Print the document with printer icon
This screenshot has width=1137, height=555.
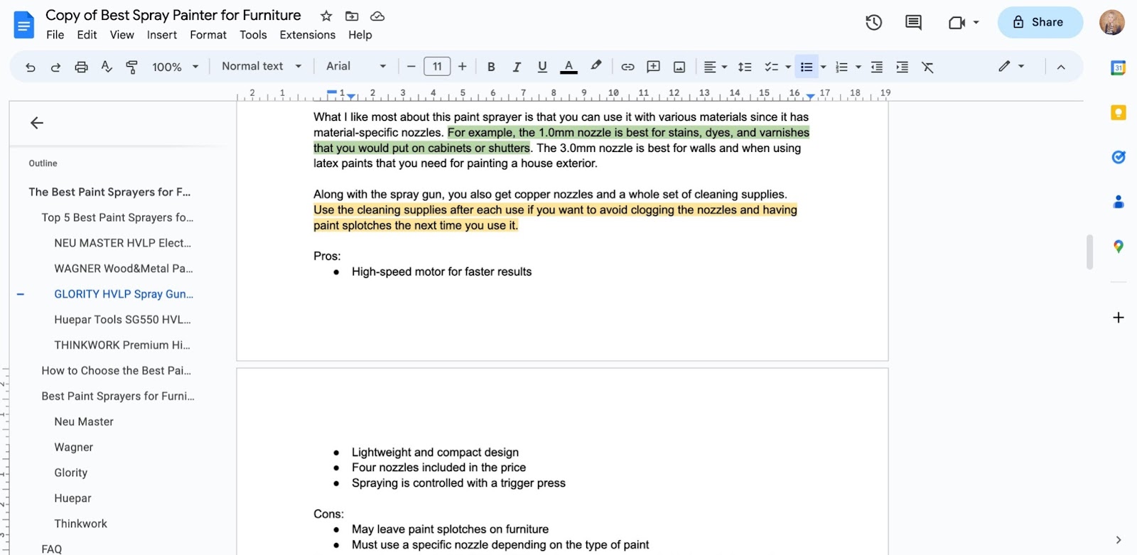(x=81, y=67)
